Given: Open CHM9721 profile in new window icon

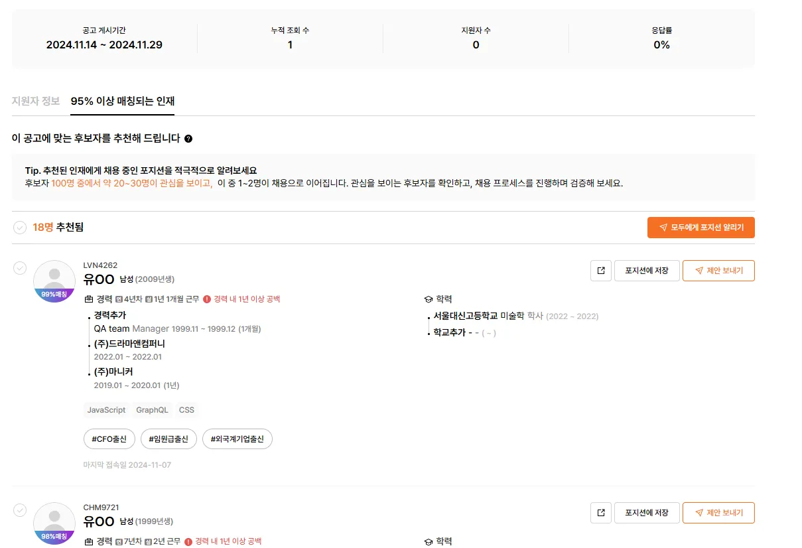Looking at the screenshot, I should tap(601, 513).
